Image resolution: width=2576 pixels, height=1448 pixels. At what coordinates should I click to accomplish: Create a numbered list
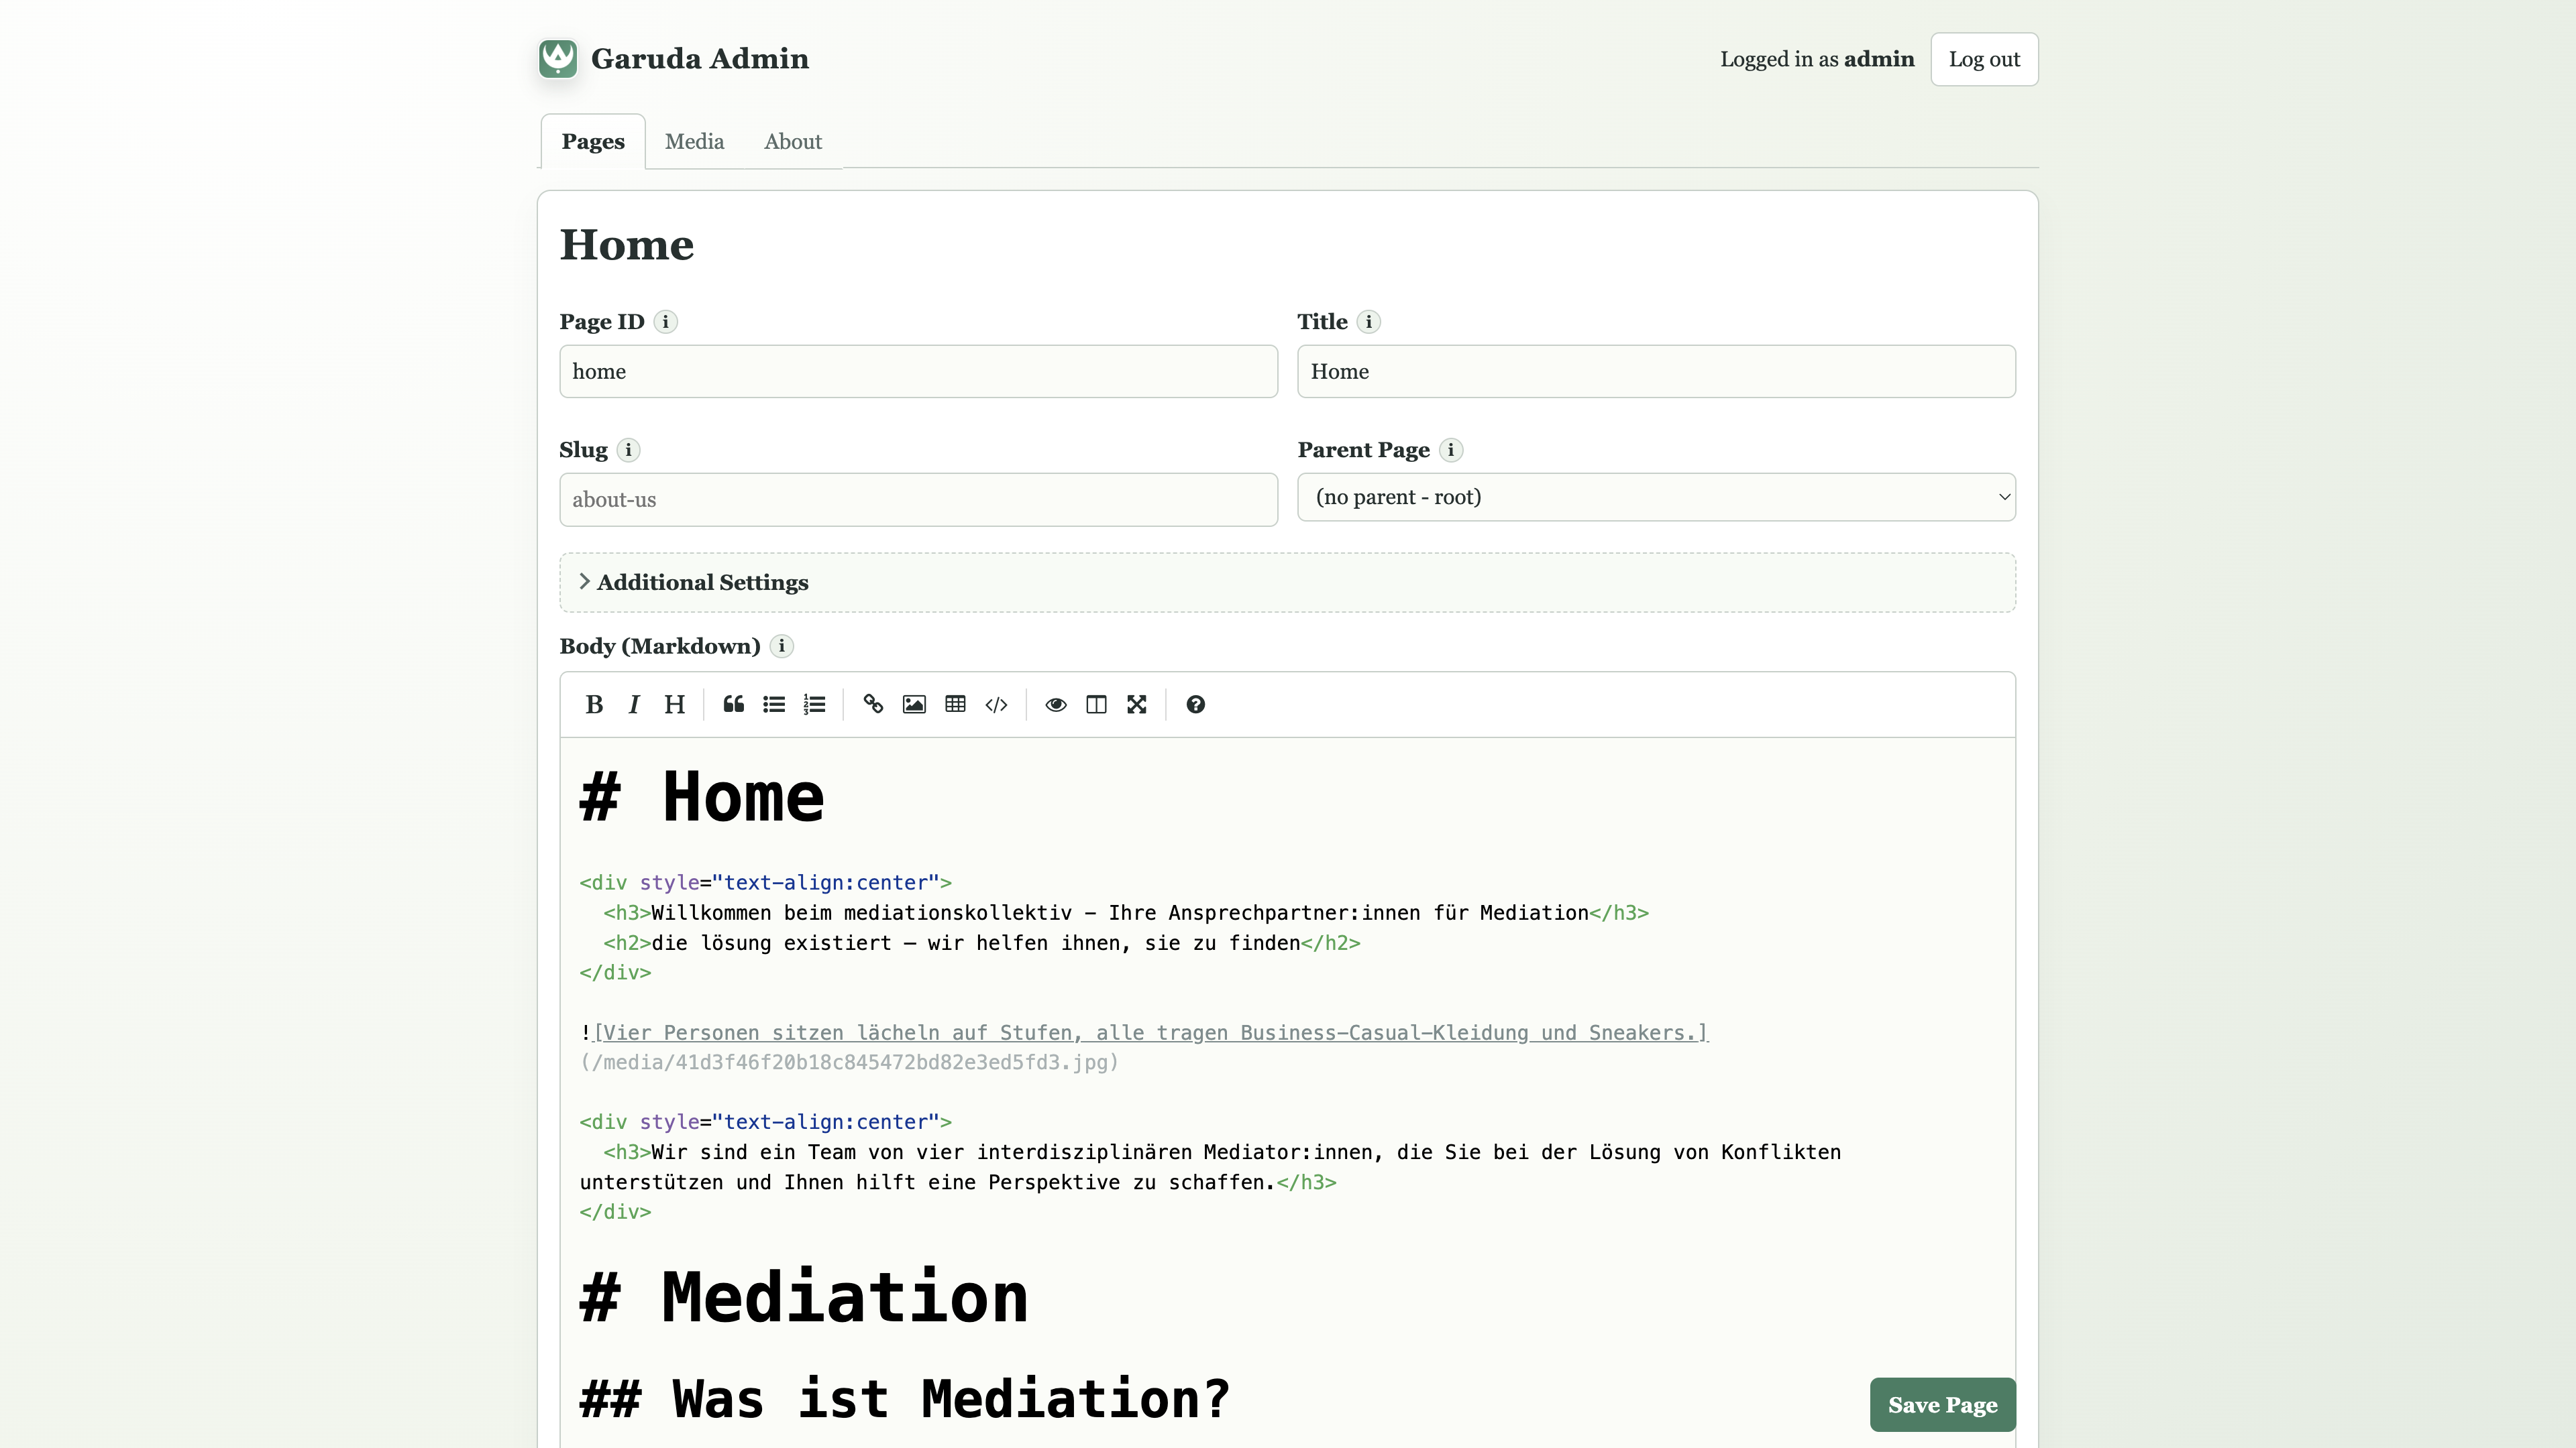click(814, 705)
